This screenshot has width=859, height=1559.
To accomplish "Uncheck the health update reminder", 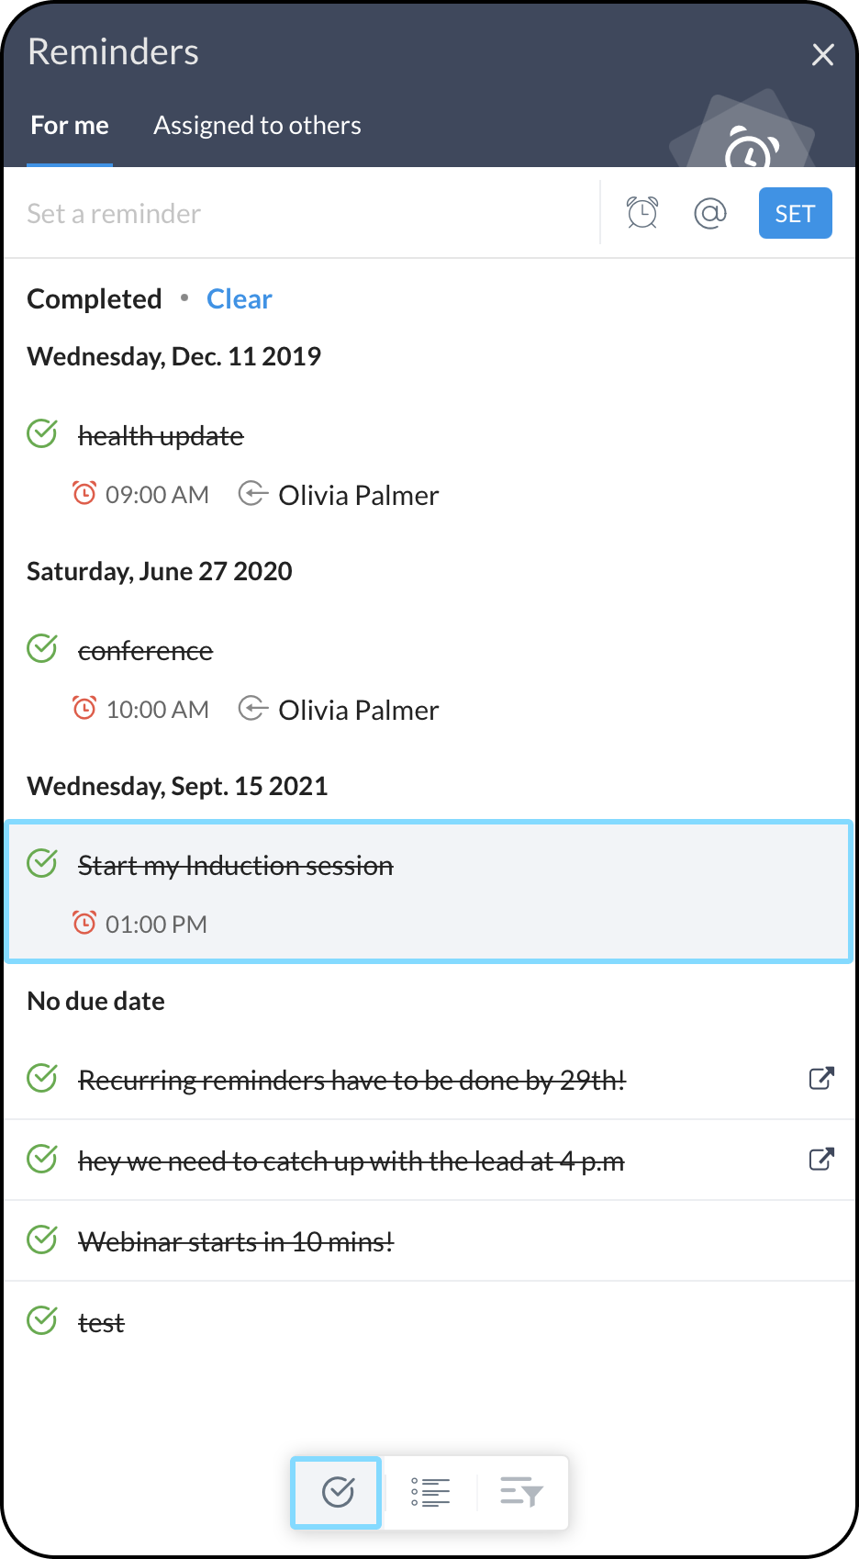I will 42,433.
